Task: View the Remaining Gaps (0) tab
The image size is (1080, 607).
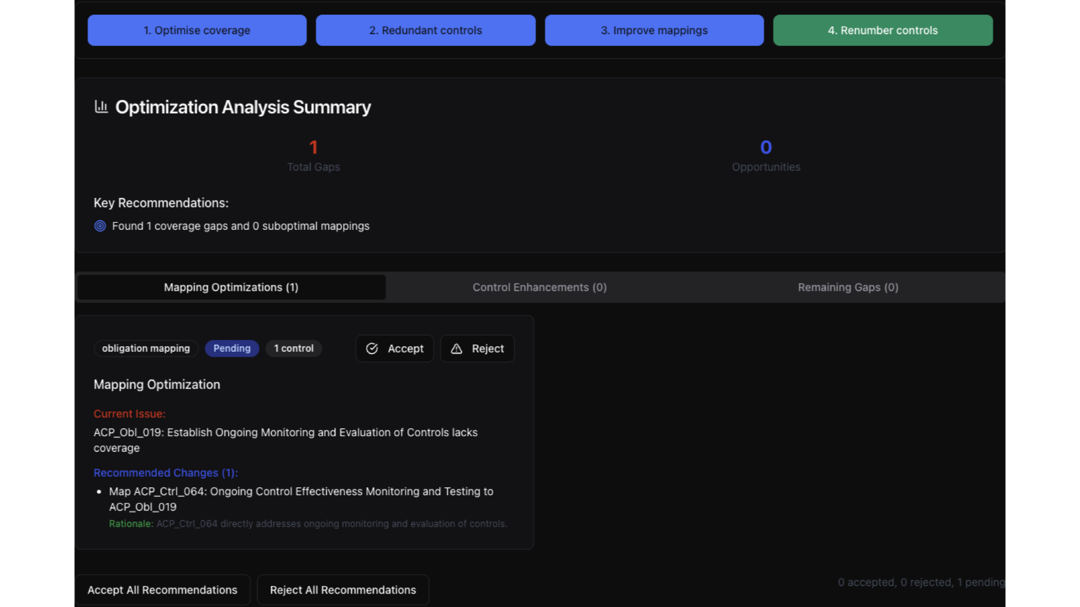Action: click(848, 287)
